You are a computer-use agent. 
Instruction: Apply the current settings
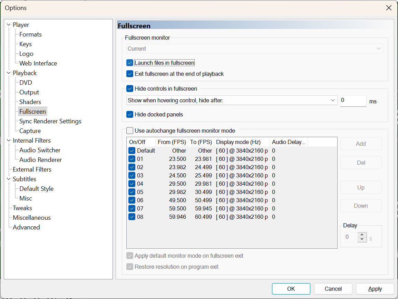pos(375,289)
